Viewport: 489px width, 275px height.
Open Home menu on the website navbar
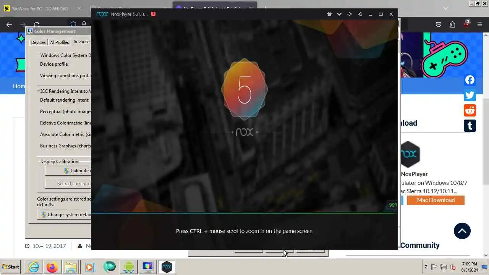(19, 86)
